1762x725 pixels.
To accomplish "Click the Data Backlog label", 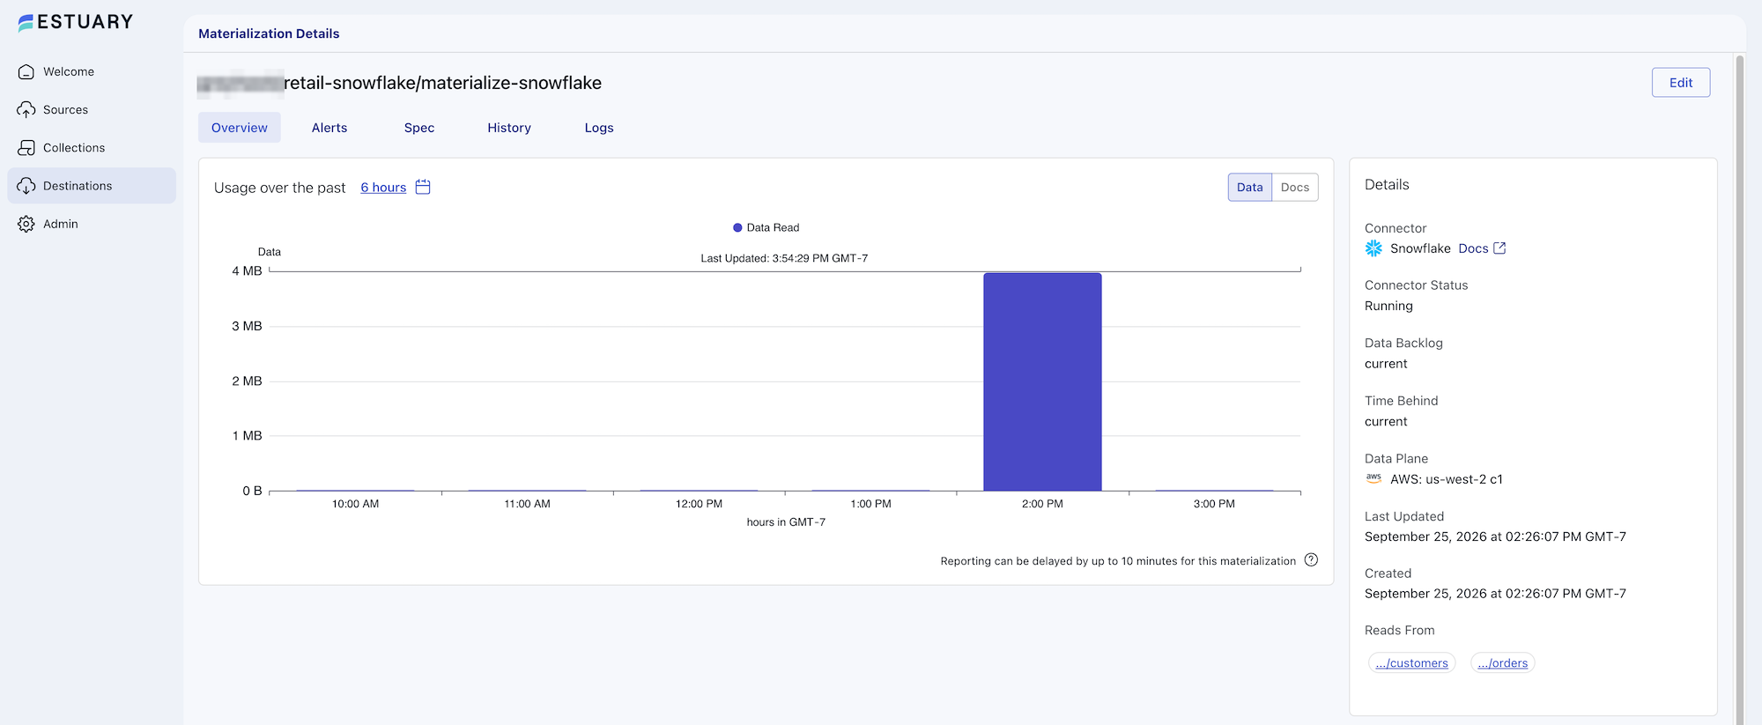I will pos(1403,343).
